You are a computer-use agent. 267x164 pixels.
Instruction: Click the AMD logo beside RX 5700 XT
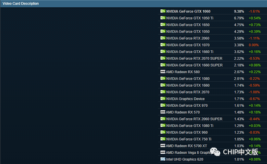(162, 146)
